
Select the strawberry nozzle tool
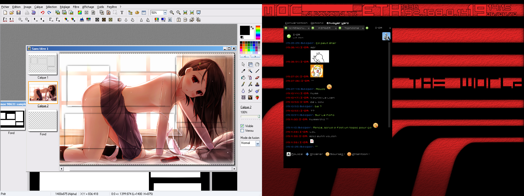point(257,97)
